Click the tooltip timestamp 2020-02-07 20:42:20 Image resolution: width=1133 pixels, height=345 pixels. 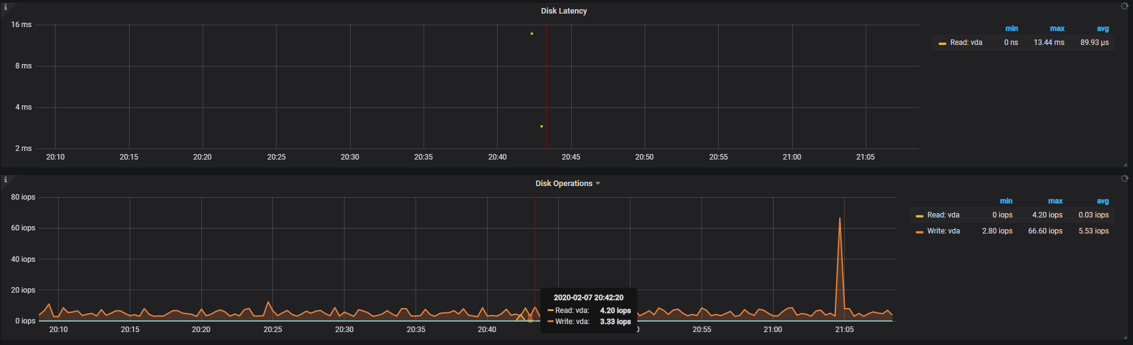pos(588,298)
